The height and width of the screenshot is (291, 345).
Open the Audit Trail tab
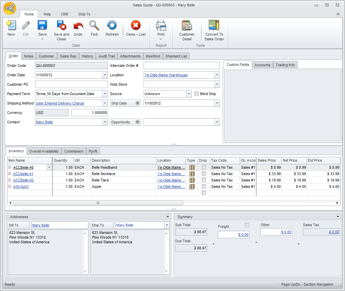coord(107,56)
